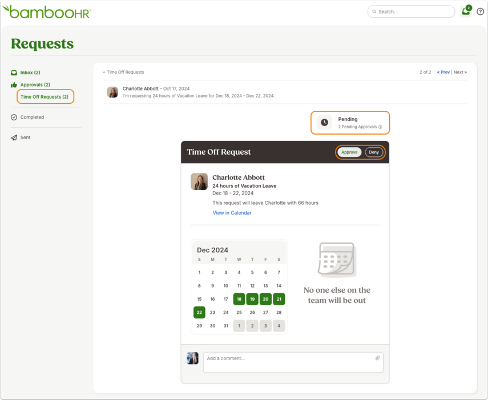Open the help question mark icon
This screenshot has width=488, height=400.
(x=480, y=11)
